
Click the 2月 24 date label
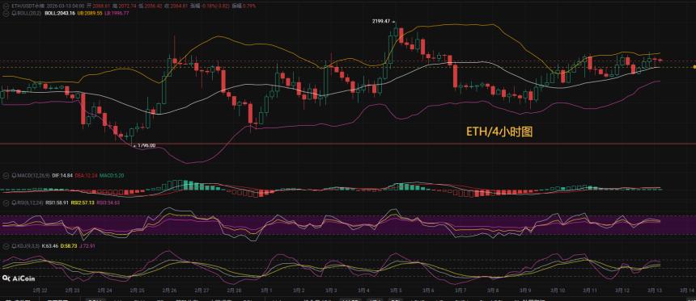pyautogui.click(x=105, y=291)
